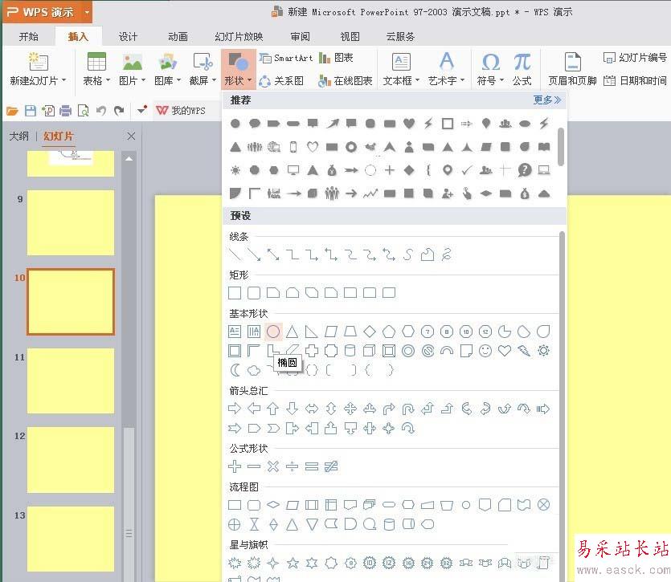Open the 形状 shapes dropdown
The image size is (671, 582).
point(238,80)
